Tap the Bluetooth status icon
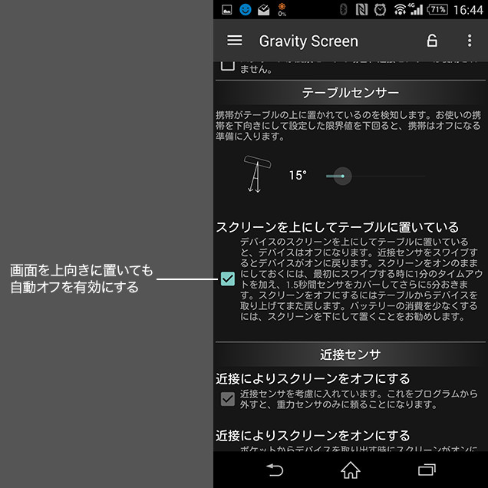 (343, 10)
